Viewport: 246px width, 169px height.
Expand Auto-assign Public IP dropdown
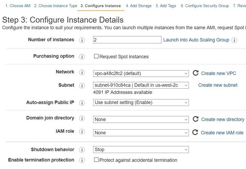(x=141, y=102)
